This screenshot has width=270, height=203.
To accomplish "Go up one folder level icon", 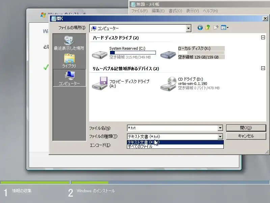I will pos(208,27).
